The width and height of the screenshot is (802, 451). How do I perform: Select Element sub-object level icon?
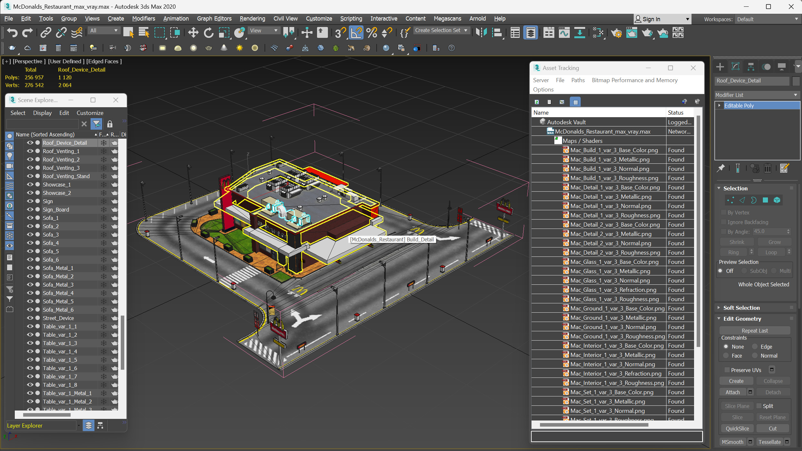click(777, 200)
